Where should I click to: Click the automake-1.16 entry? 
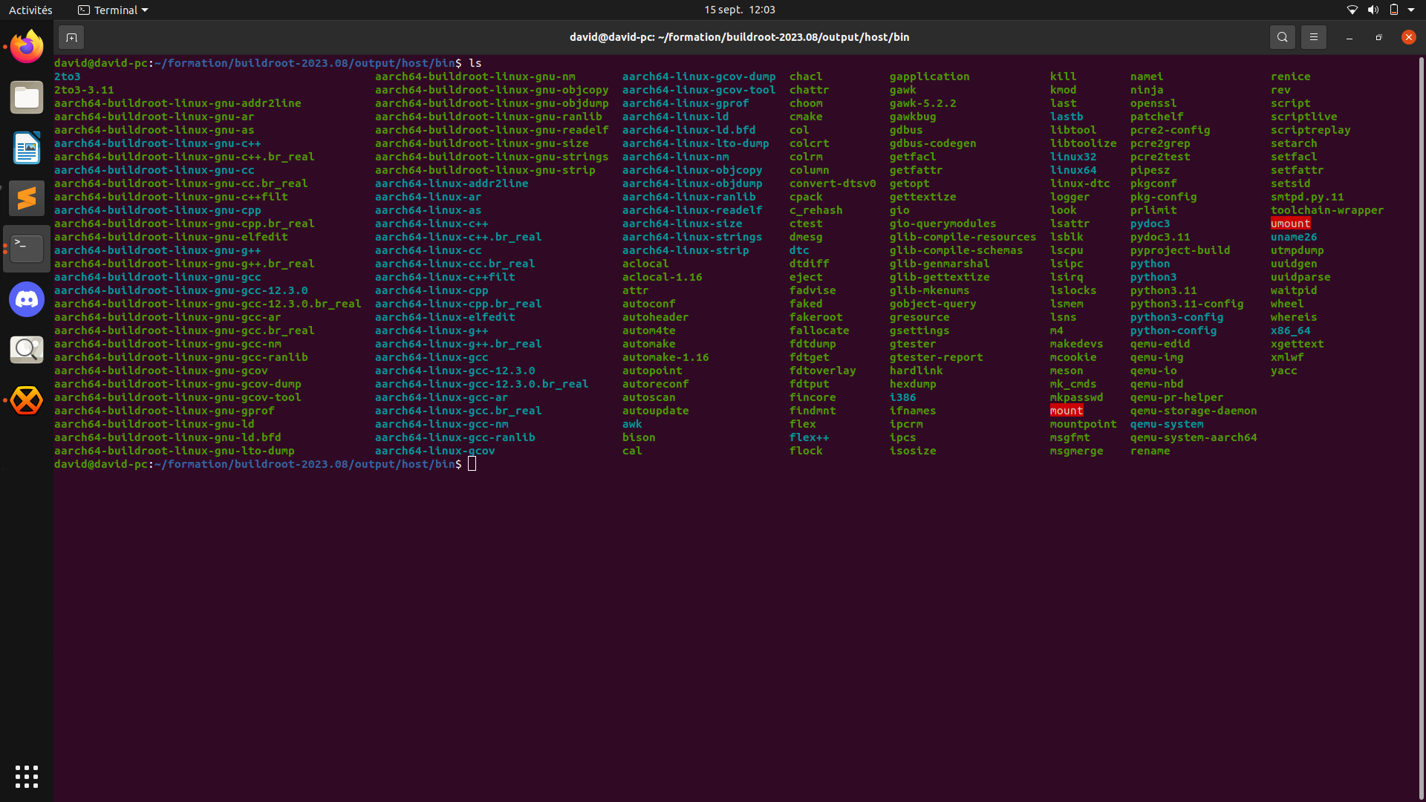(665, 357)
